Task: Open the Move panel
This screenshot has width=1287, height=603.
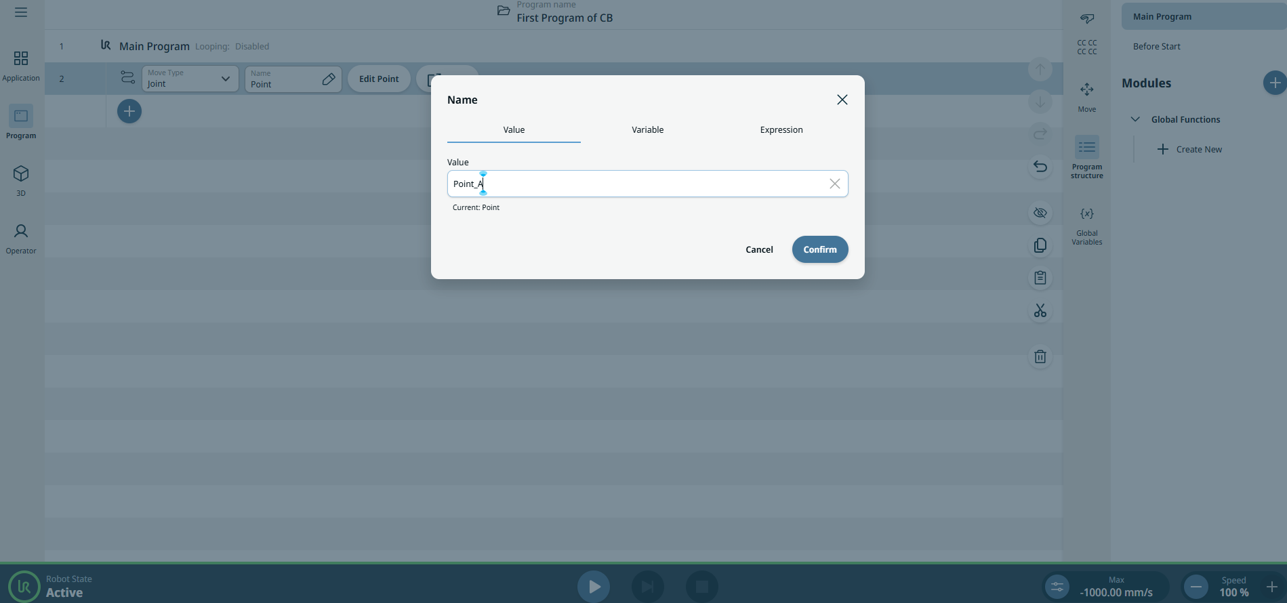Action: pyautogui.click(x=1086, y=96)
